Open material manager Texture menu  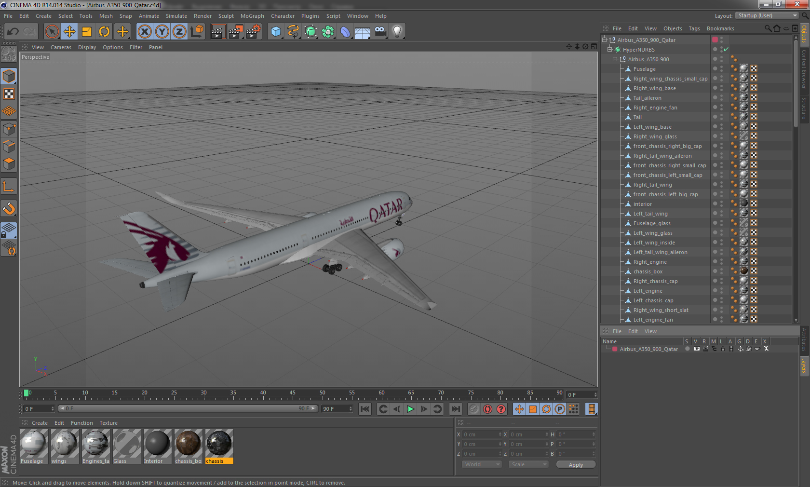coord(108,423)
